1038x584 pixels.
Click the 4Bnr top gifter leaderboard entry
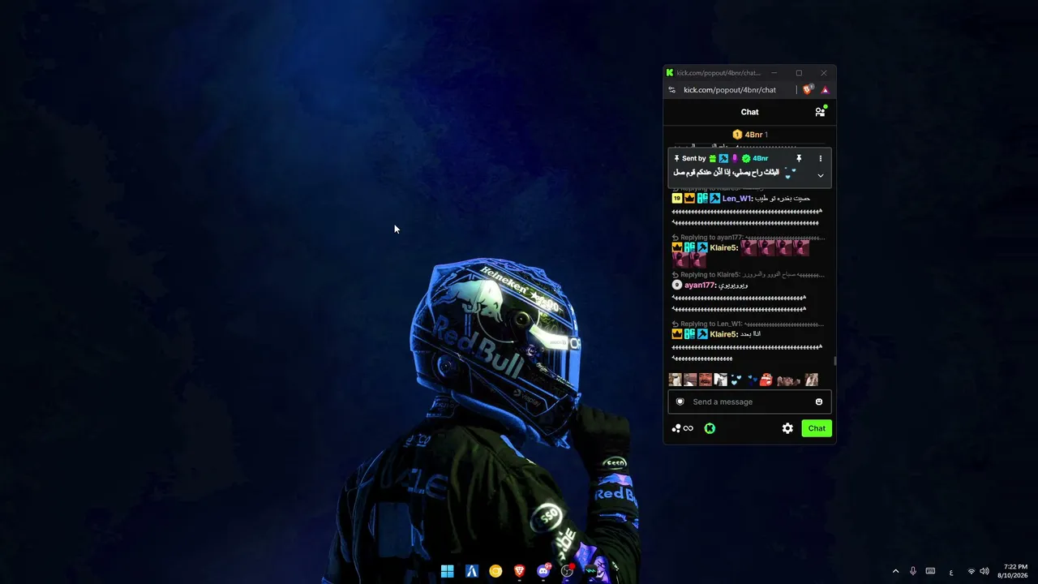click(750, 135)
